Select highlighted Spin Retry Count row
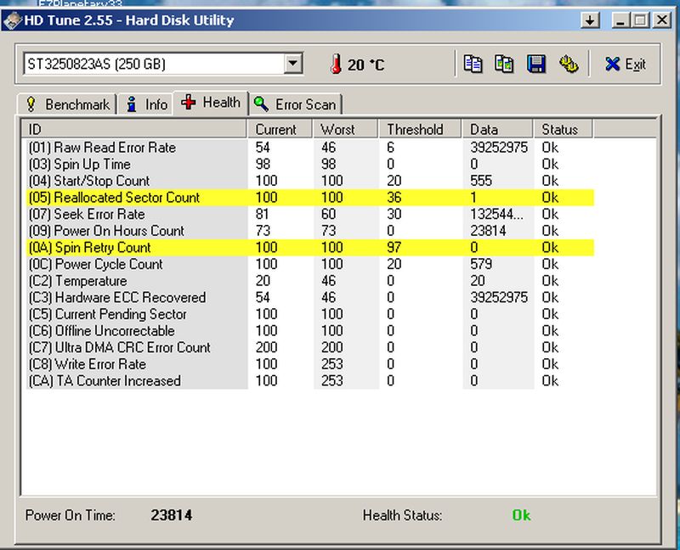This screenshot has height=550, width=680. coord(310,247)
